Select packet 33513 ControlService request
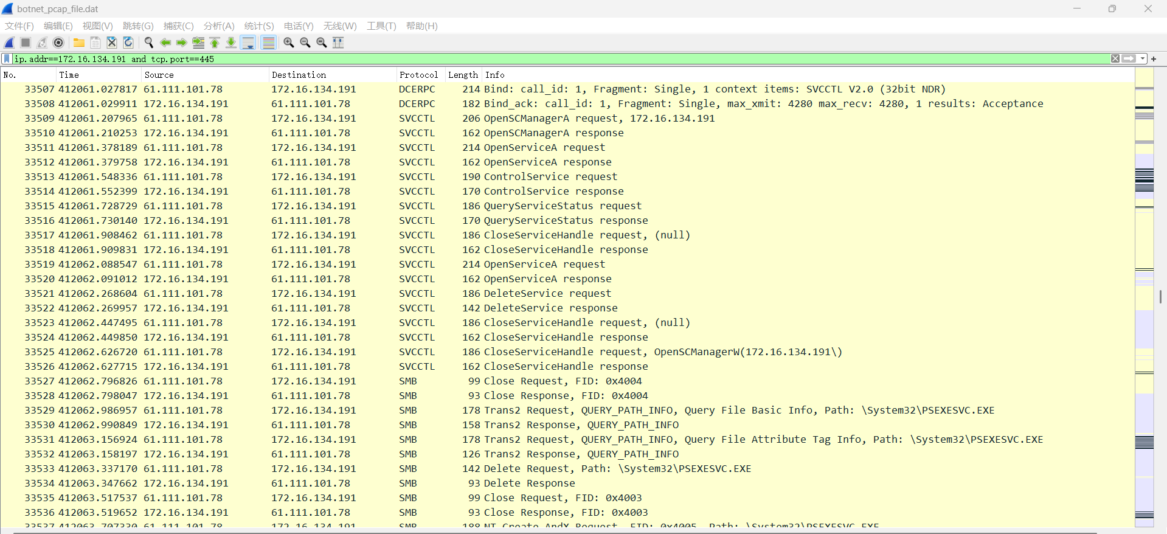 [567, 177]
